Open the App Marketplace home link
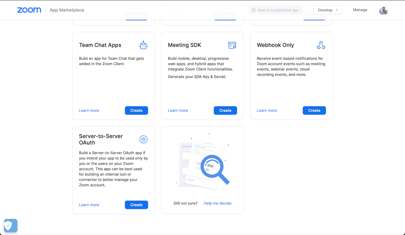 [67, 10]
